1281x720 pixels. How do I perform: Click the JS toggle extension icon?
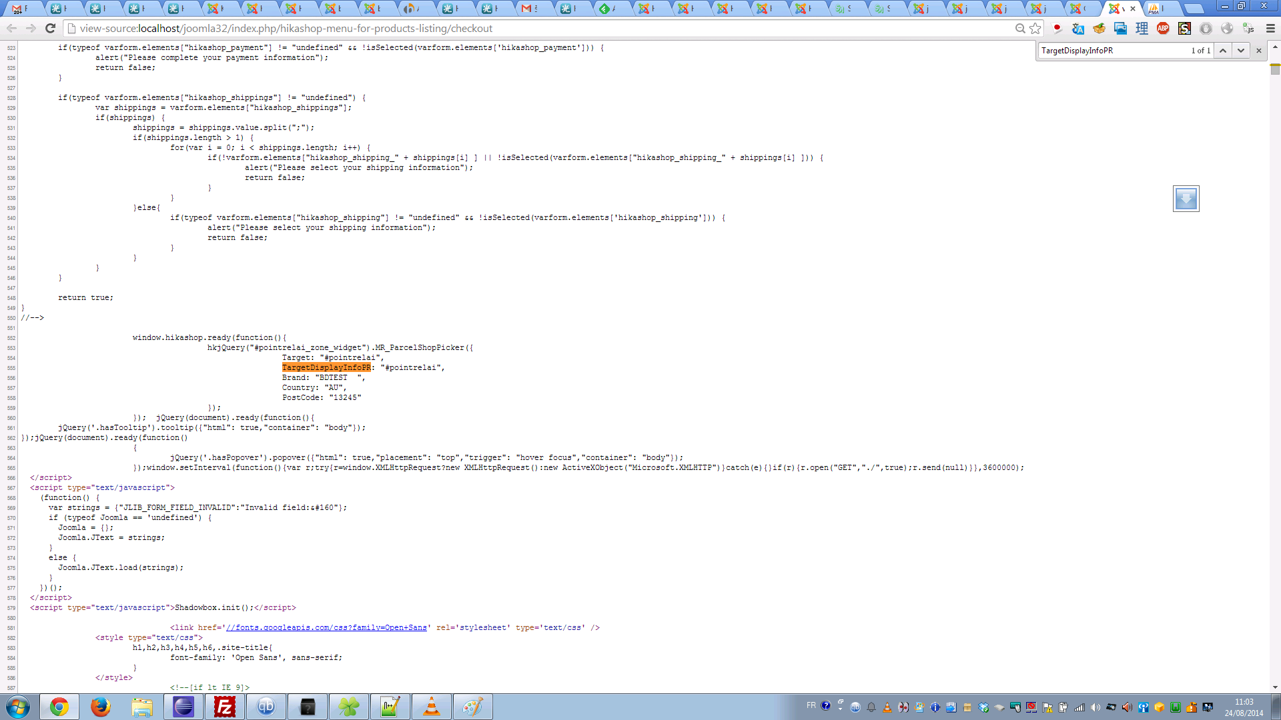(x=1248, y=28)
